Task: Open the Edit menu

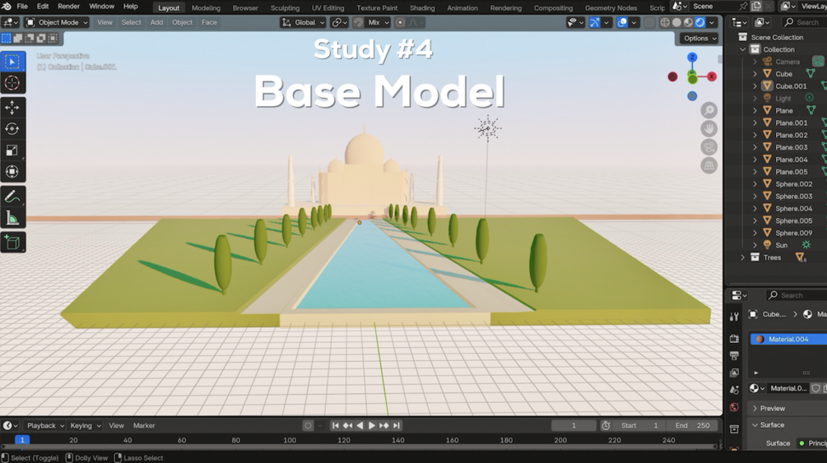Action: tap(43, 7)
